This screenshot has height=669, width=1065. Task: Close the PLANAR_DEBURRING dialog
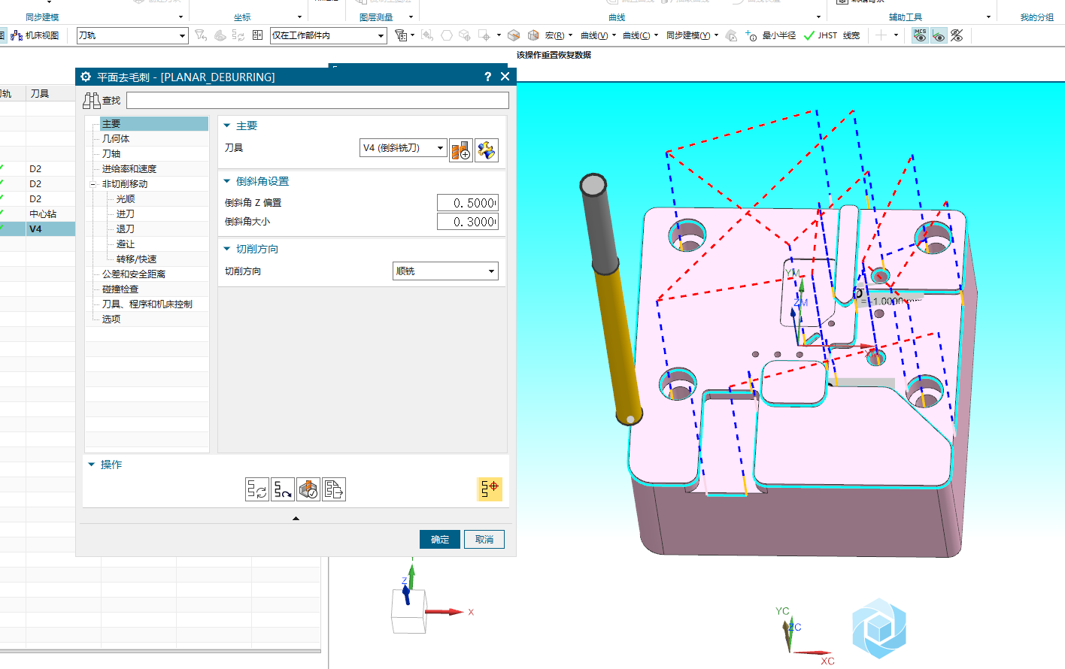(505, 77)
